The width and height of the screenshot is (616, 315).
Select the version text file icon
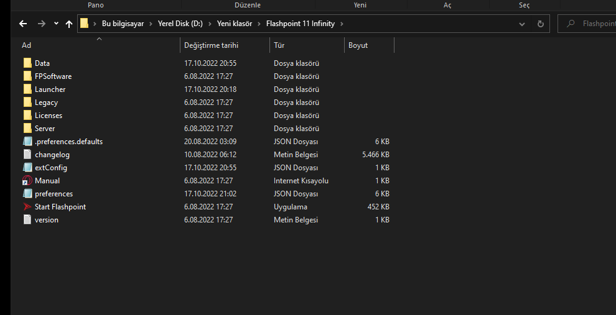(27, 220)
